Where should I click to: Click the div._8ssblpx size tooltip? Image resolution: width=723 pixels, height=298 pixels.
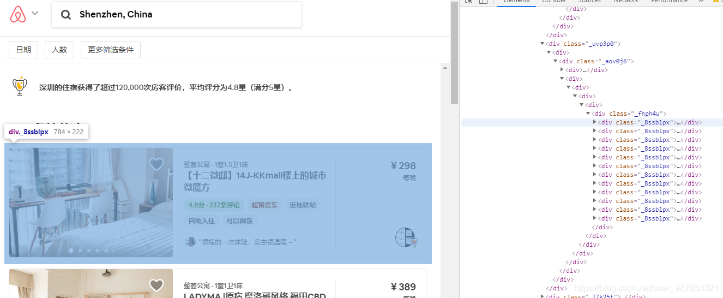pyautogui.click(x=46, y=132)
